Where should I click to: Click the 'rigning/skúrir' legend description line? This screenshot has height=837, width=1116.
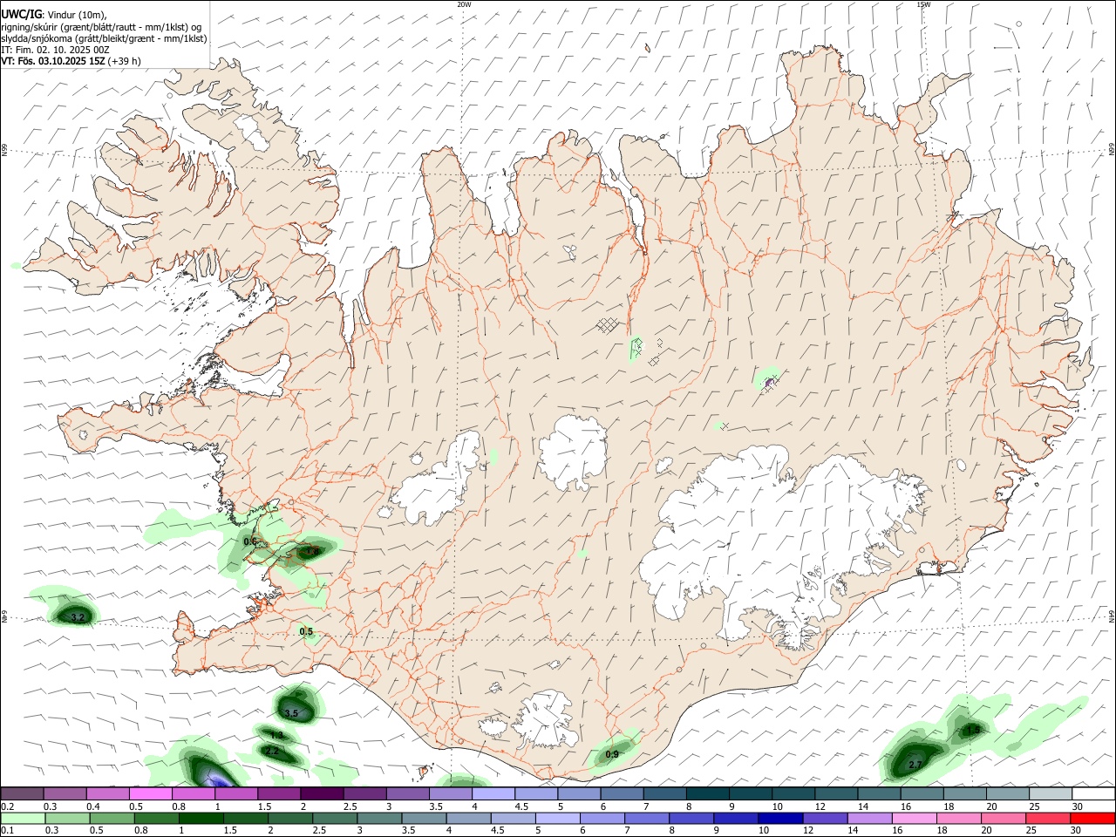click(101, 27)
